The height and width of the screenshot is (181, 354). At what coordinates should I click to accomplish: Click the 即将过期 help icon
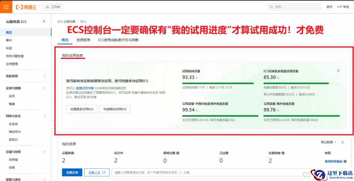tap(178, 153)
